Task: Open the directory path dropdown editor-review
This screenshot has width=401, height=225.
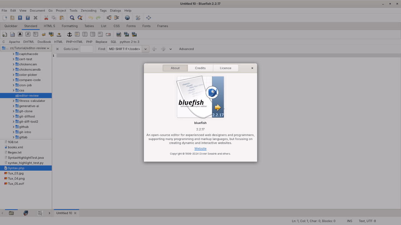Action: point(26,48)
